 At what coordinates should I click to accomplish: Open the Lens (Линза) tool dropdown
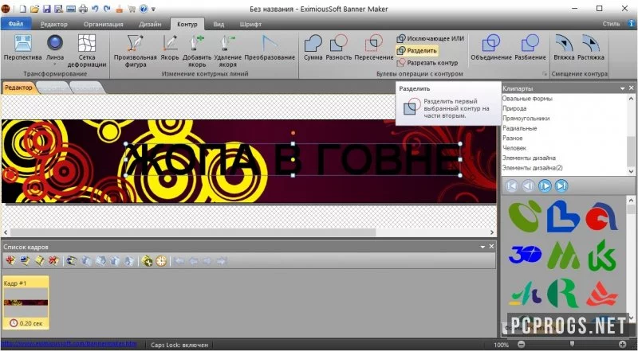coord(55,64)
